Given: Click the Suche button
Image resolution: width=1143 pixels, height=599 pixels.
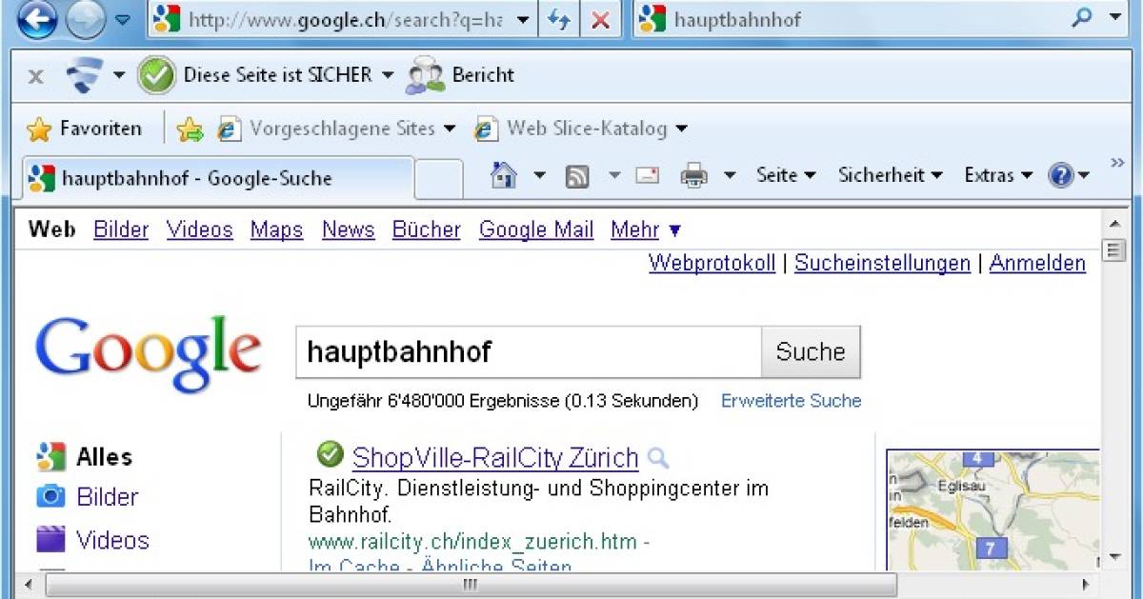Looking at the screenshot, I should (x=810, y=351).
